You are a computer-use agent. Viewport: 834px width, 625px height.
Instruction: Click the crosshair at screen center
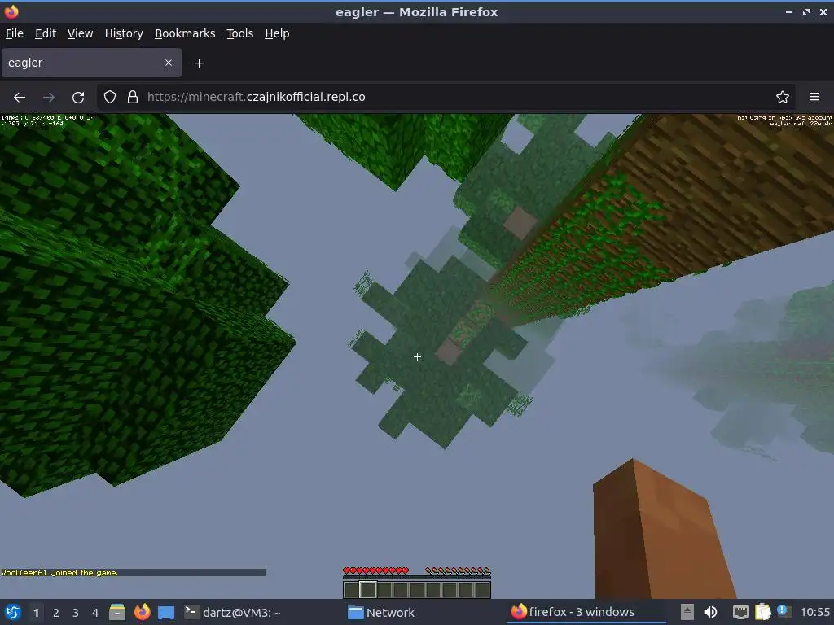pos(418,357)
